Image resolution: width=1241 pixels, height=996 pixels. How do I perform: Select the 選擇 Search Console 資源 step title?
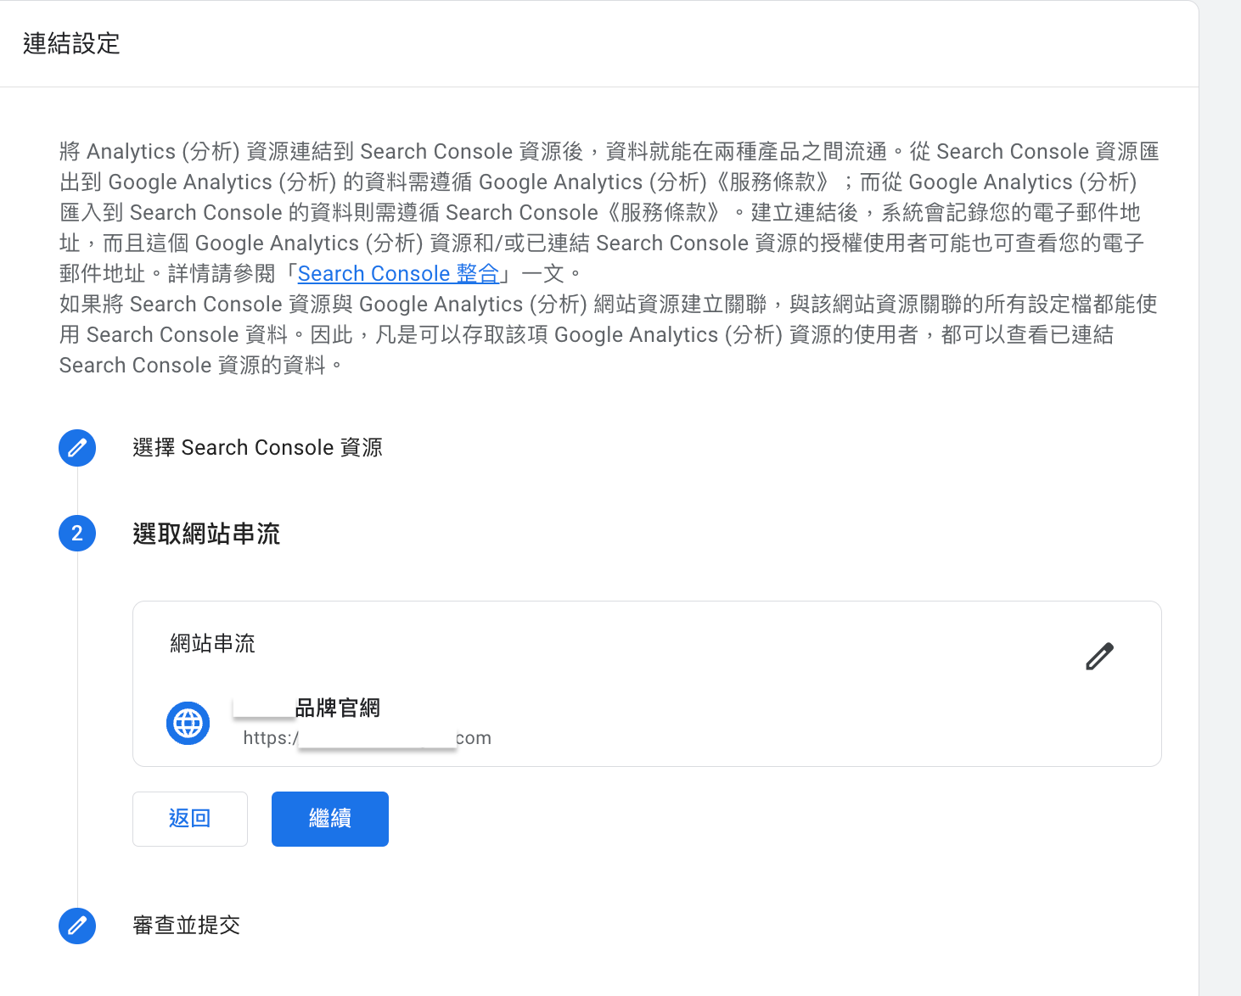[257, 448]
